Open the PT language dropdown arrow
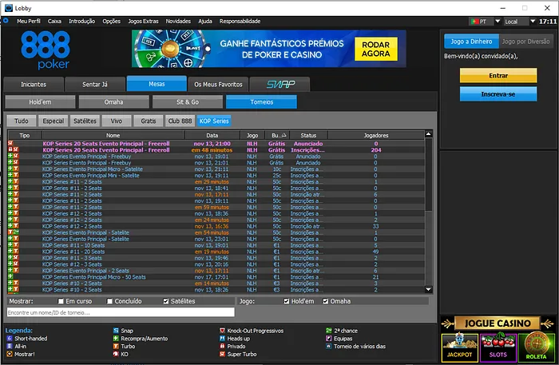Viewport: 559px width, 365px height. 498,22
